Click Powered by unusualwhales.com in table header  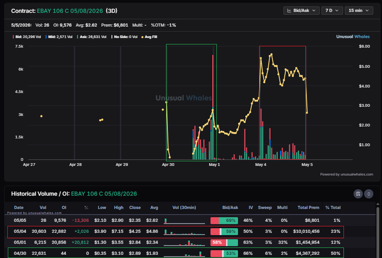(x=34, y=213)
